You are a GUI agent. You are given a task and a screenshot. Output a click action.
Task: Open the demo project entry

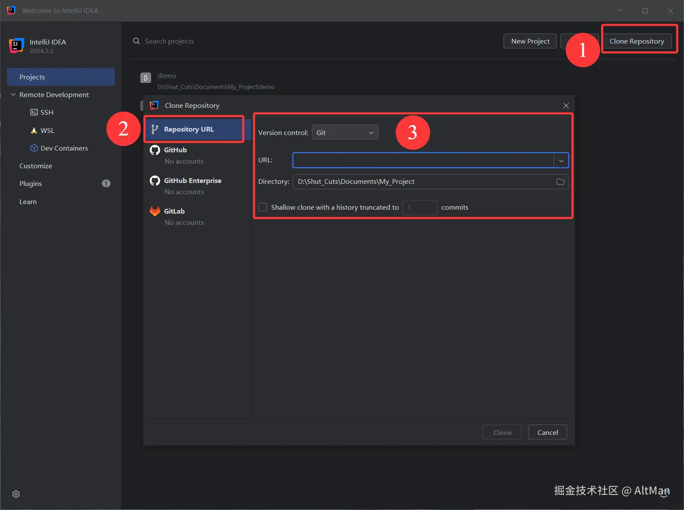(216, 81)
